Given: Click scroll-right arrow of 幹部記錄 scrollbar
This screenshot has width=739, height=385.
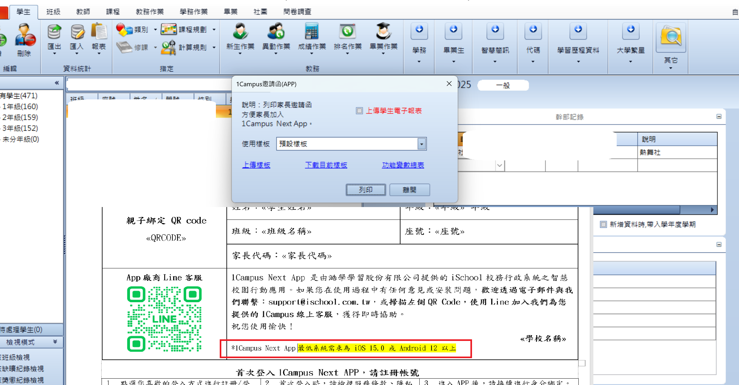Looking at the screenshot, I should tap(712, 210).
